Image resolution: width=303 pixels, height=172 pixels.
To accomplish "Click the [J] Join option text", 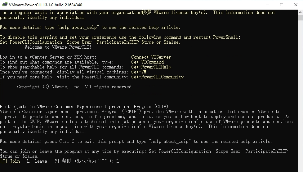I will 10,161.
